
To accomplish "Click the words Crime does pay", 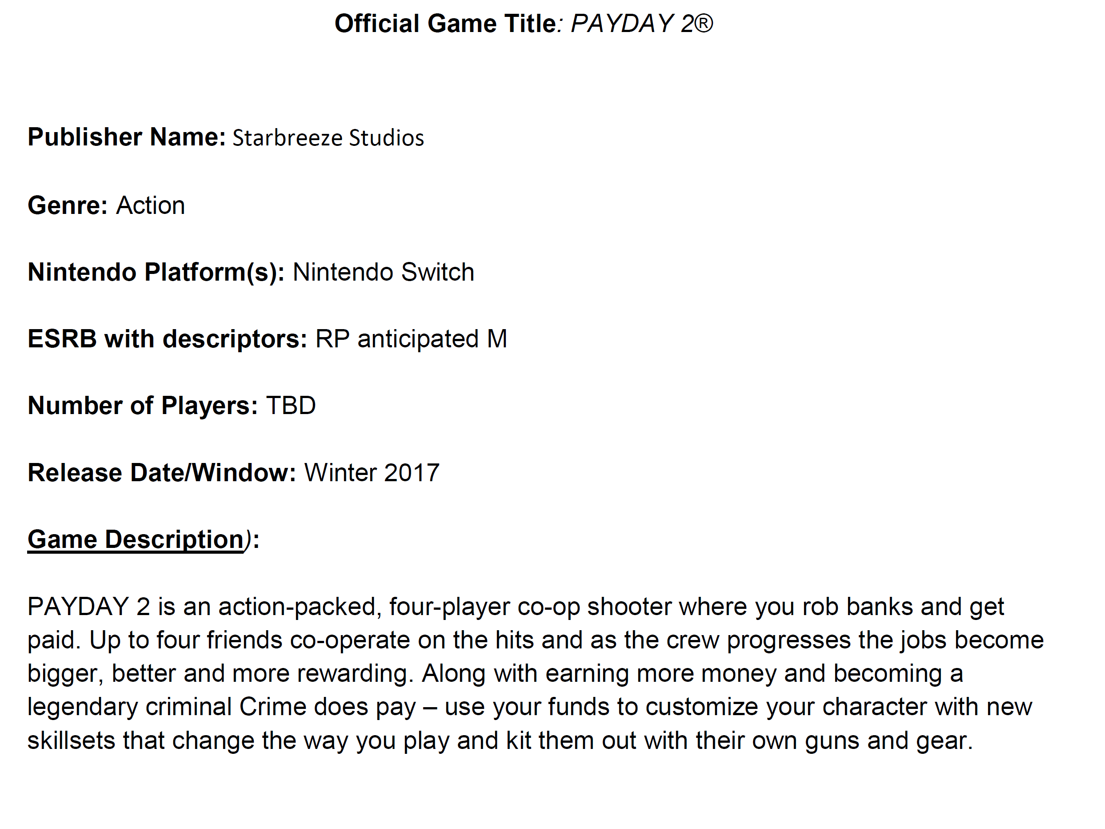I will (x=327, y=707).
